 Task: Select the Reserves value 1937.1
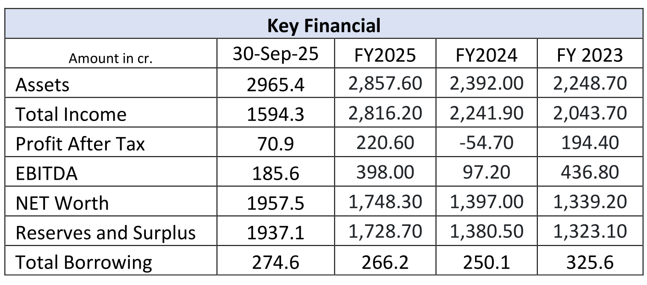276,233
